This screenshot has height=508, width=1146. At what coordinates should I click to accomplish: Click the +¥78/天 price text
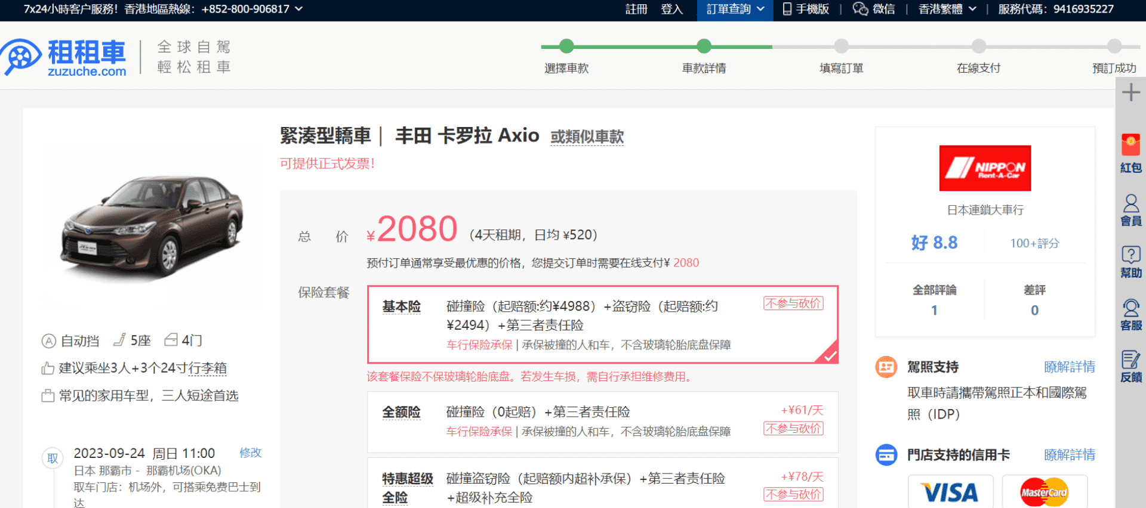coord(802,476)
